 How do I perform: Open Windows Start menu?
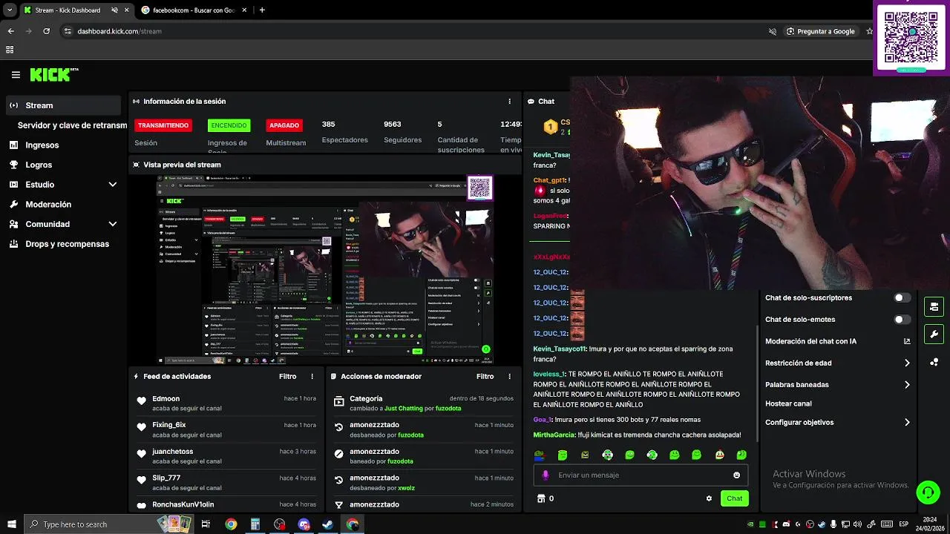pyautogui.click(x=11, y=524)
